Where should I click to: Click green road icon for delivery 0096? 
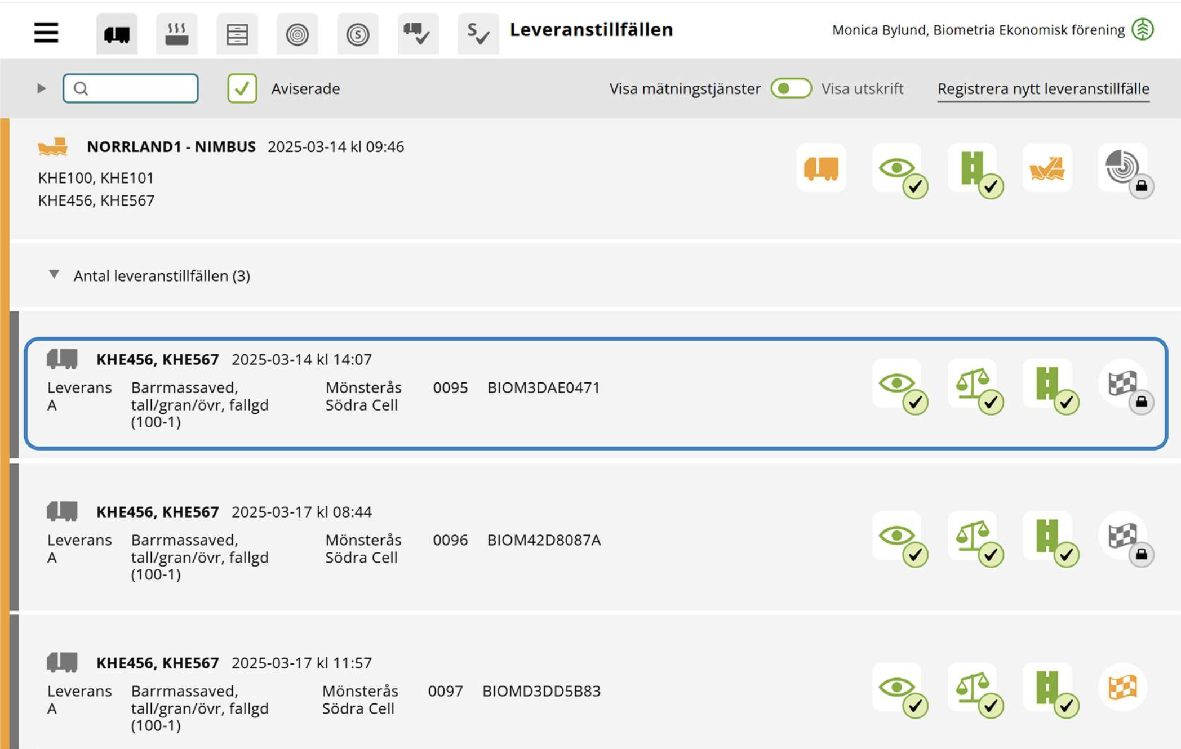tap(1050, 539)
